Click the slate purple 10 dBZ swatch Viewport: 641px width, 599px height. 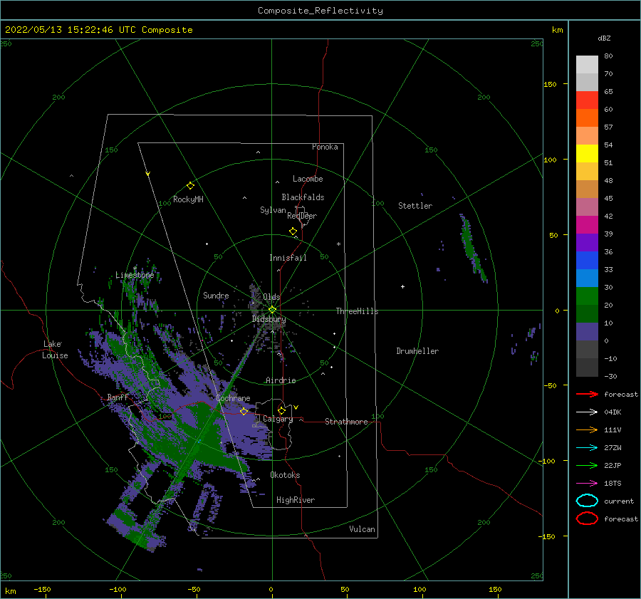[587, 331]
